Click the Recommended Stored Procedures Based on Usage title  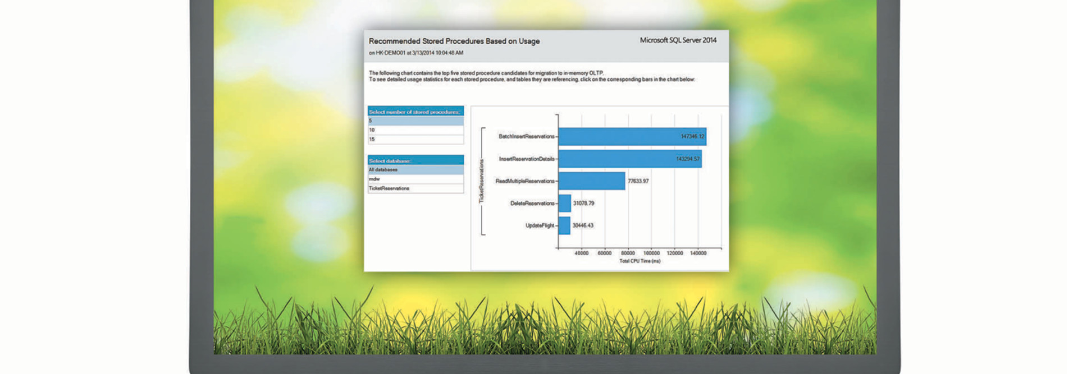tap(454, 41)
